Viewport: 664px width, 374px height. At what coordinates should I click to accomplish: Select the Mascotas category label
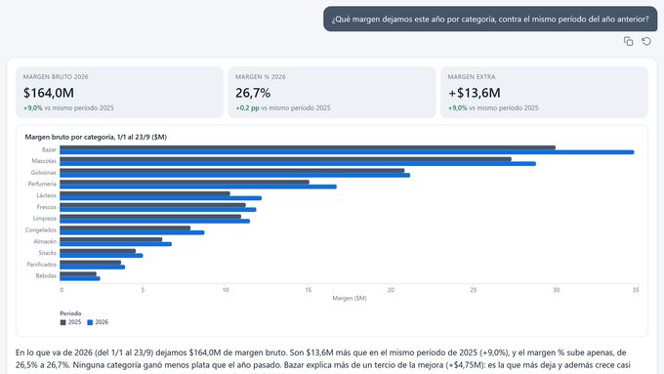(44, 161)
